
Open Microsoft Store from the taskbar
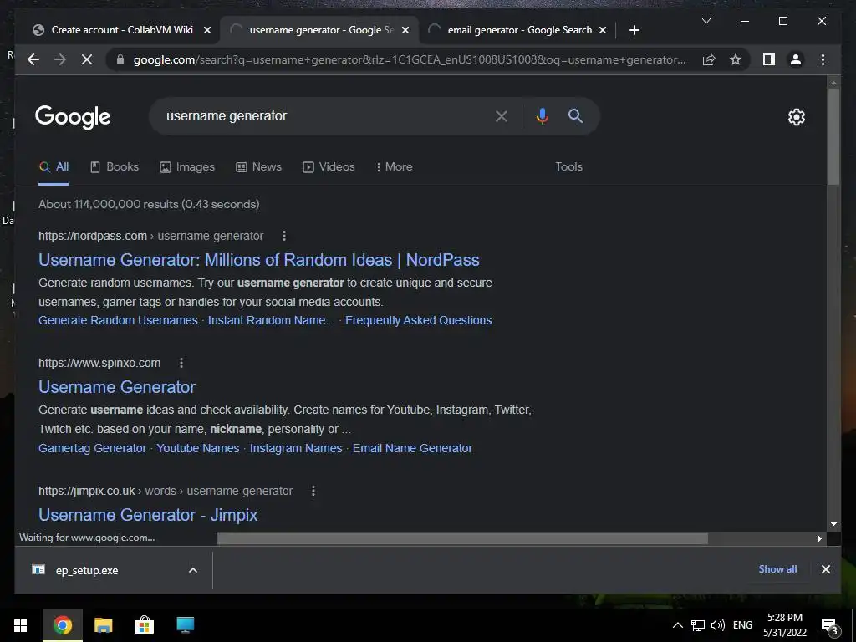pyautogui.click(x=144, y=625)
